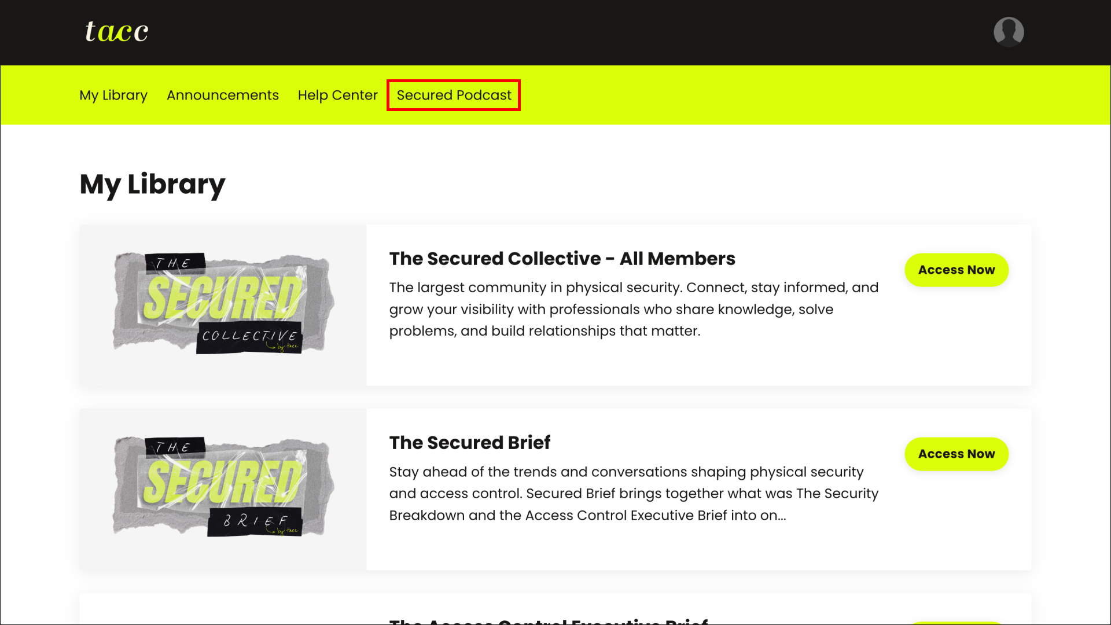Open the user profile avatar menu
1111x625 pixels.
pyautogui.click(x=1009, y=32)
